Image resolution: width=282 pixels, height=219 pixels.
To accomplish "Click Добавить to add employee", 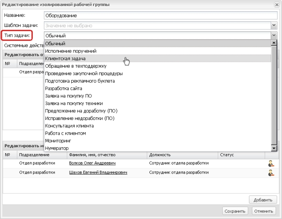I will pos(263,200).
